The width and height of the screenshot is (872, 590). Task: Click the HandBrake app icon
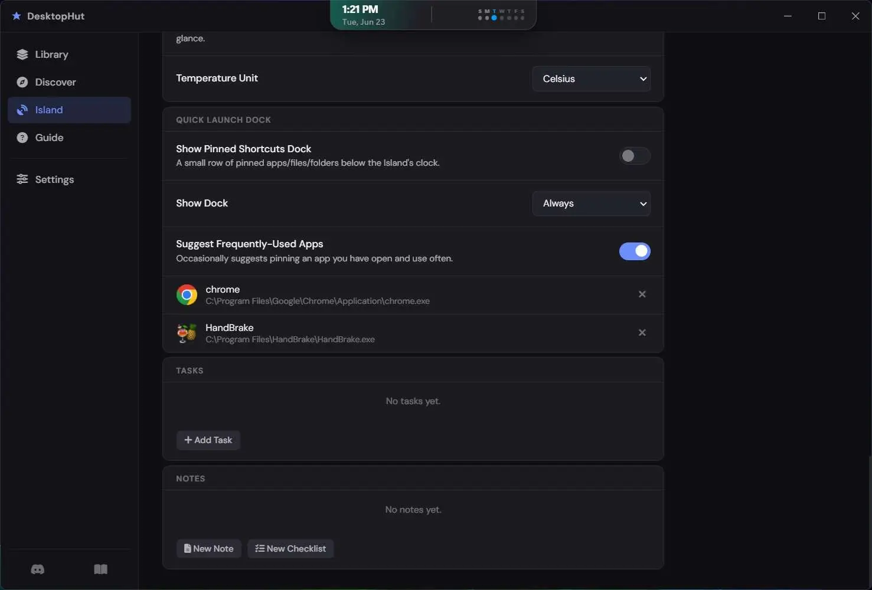pos(187,333)
